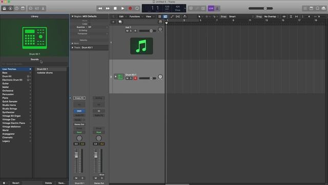Show the Toolbar button
The height and width of the screenshot is (185, 328).
23,8
